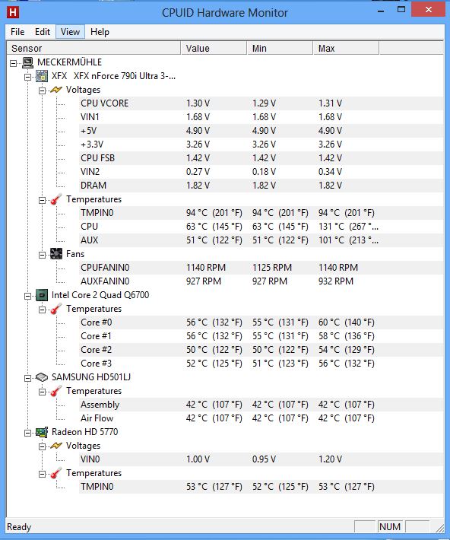Click the lightning Voltages icon under XFX motherboard
Viewport: 450px width, 540px height.
(56, 90)
